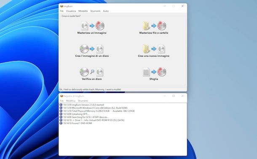The width and height of the screenshot is (257, 159).
Task: Open the Modifica menu in log window
Action: tap(71, 101)
